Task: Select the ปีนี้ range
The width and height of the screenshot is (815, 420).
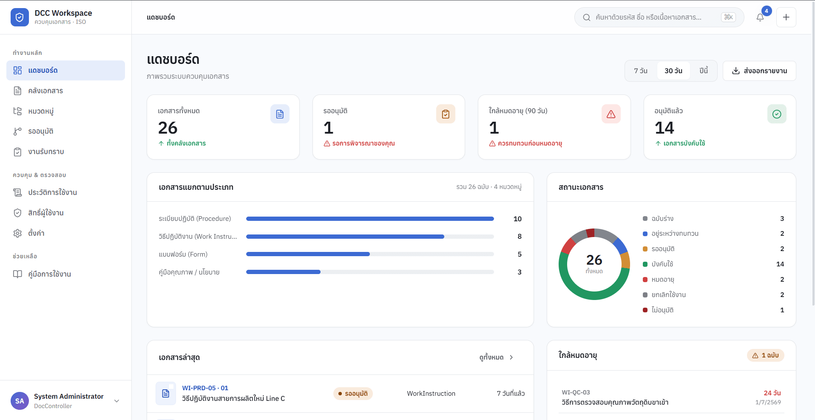Action: coord(704,71)
